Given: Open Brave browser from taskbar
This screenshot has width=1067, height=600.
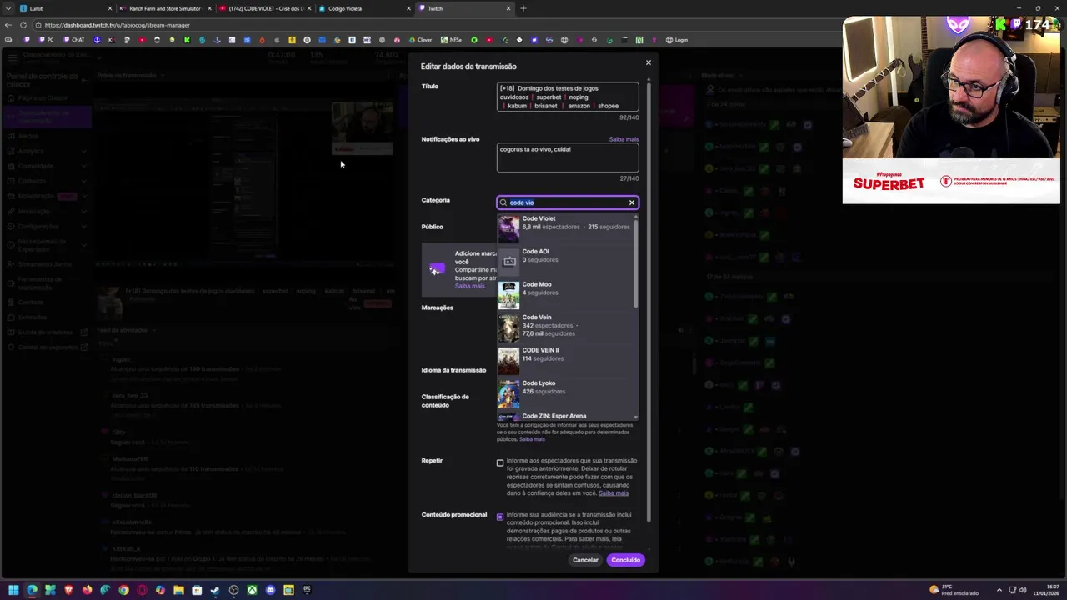Looking at the screenshot, I should tap(68, 591).
